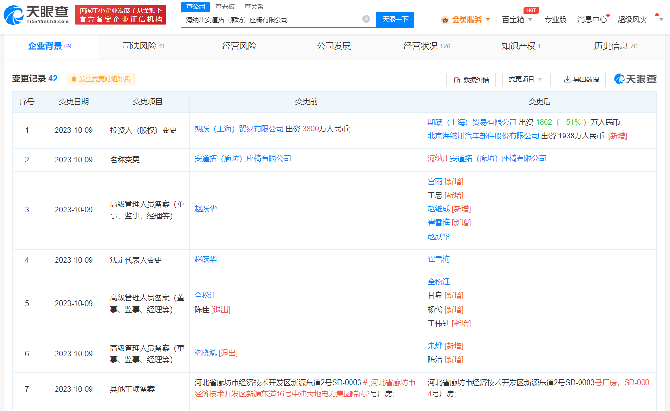Open 北京海纳川汽车部件股份有限公司 link
Screen dimensions: 670x411
pyautogui.click(x=483, y=136)
